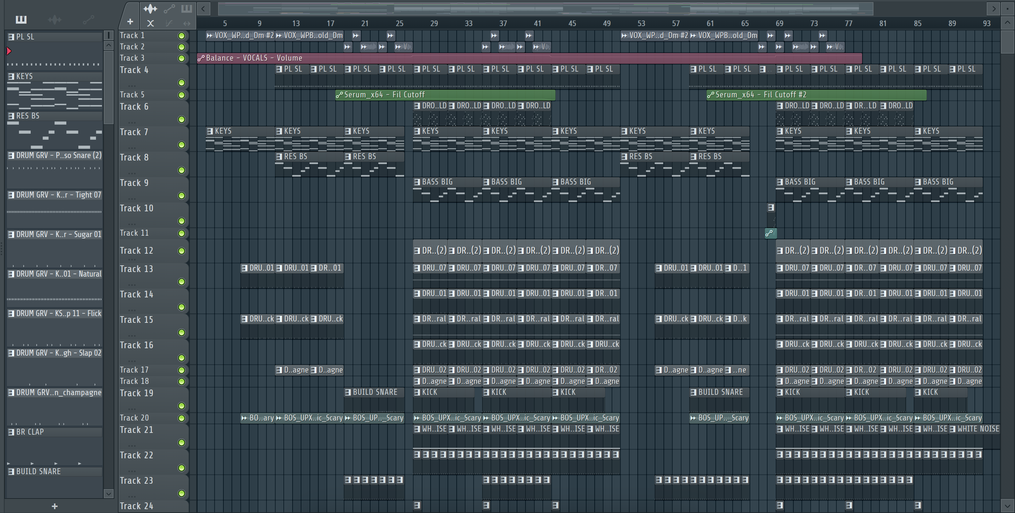Image resolution: width=1015 pixels, height=513 pixels.
Task: Add a new item with the plus below the picker
Action: tap(55, 506)
